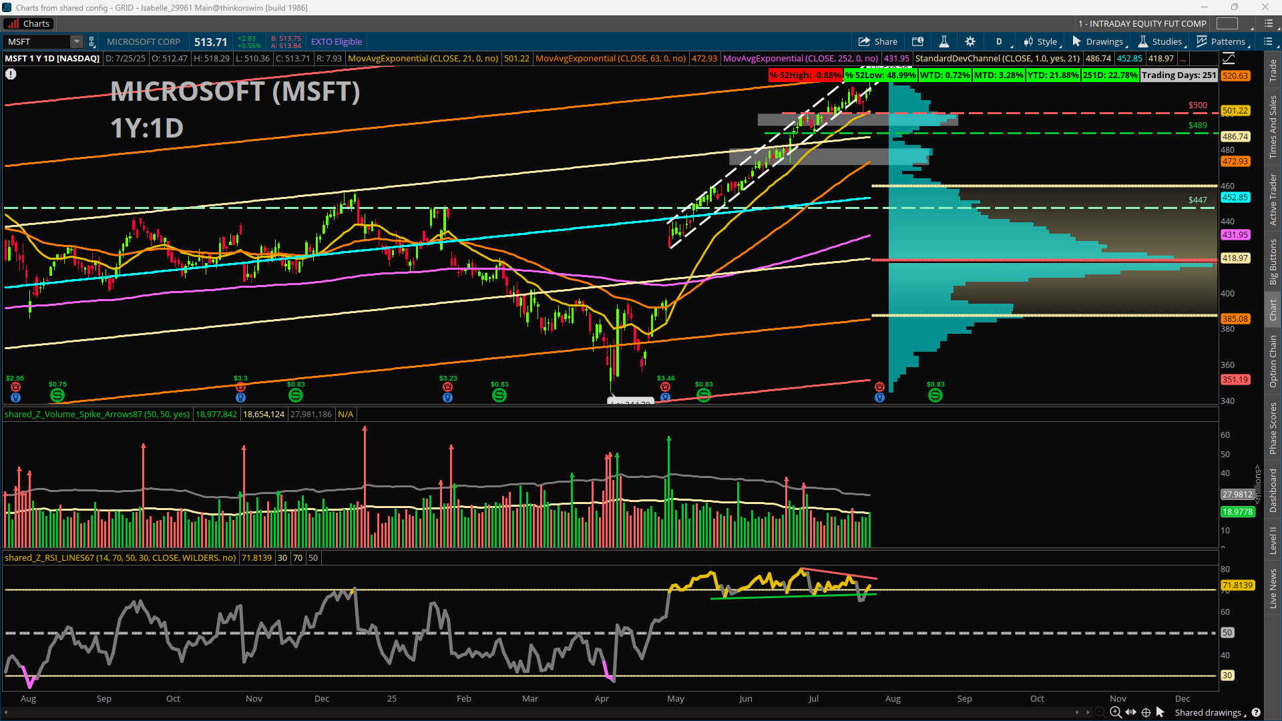This screenshot has width=1282, height=721.
Task: Click the color link box beside workspace name
Action: click(1227, 23)
